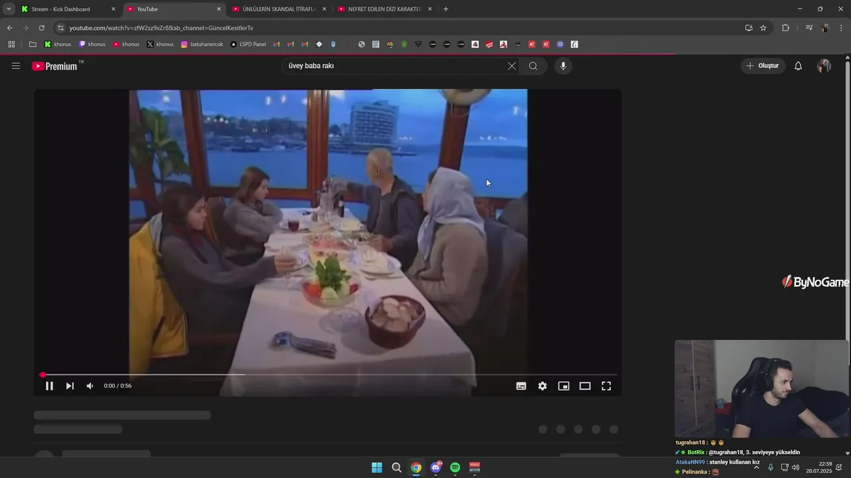Open X khonus bookmark
851x478 pixels.
tap(160, 44)
